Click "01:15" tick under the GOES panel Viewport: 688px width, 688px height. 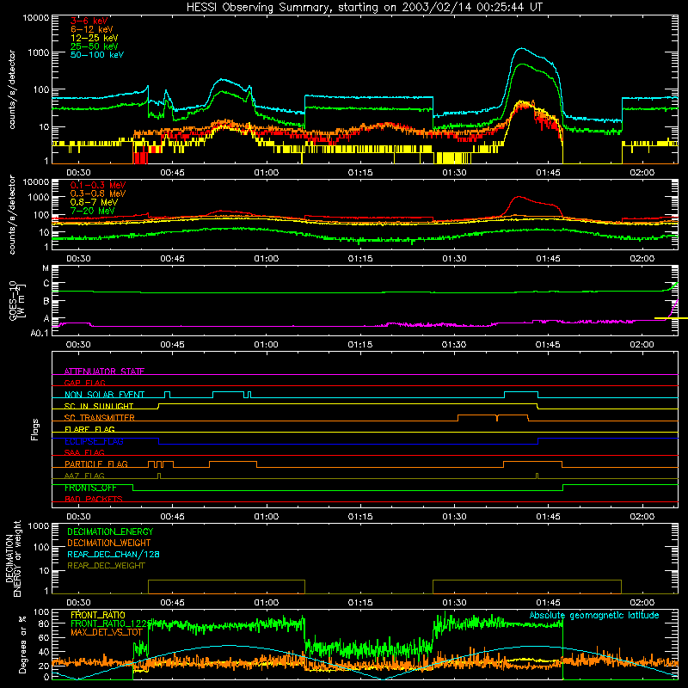pos(360,345)
